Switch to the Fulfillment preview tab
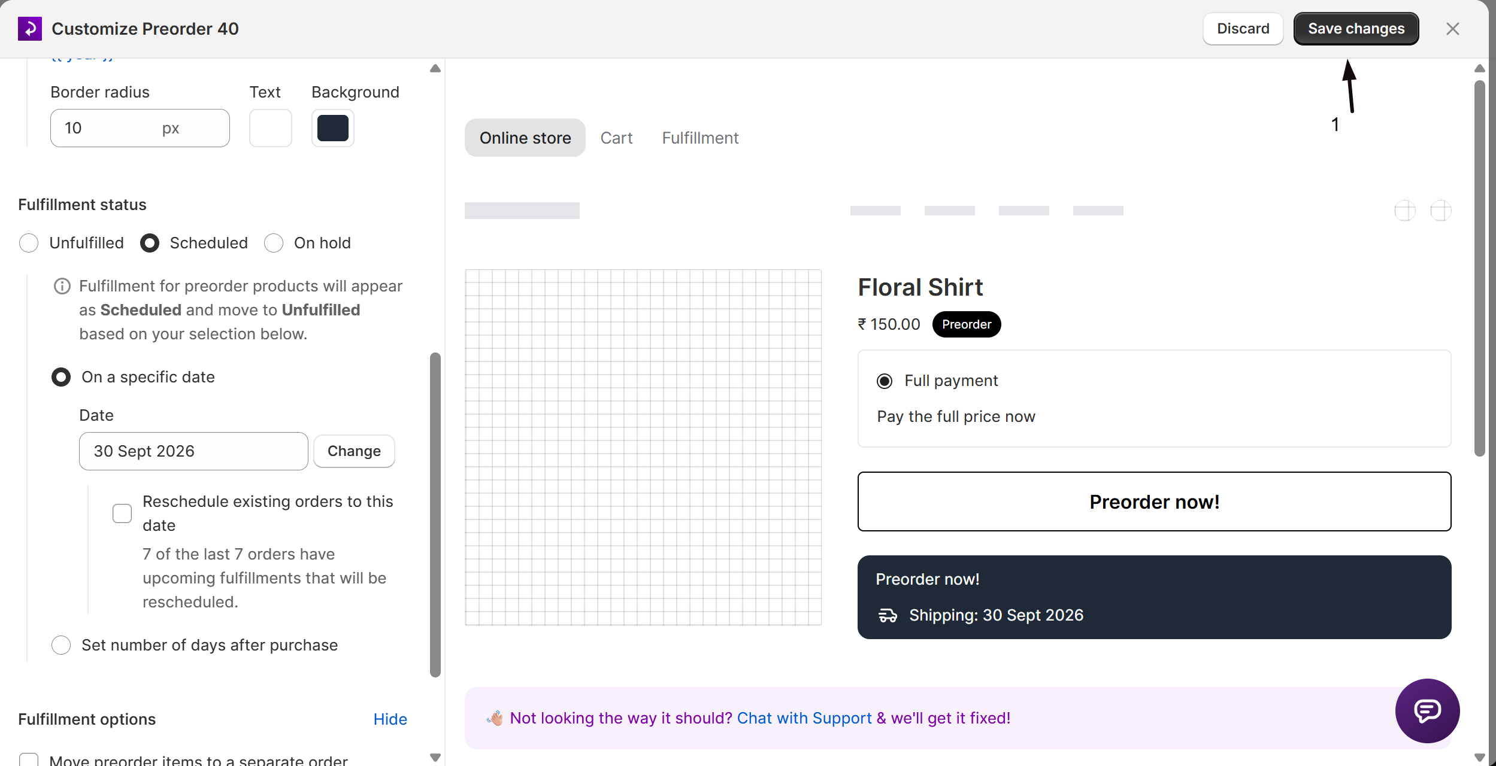Image resolution: width=1496 pixels, height=766 pixels. pyautogui.click(x=700, y=138)
